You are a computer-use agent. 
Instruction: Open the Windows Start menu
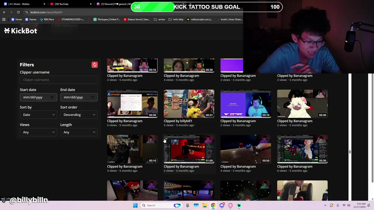[135, 205]
